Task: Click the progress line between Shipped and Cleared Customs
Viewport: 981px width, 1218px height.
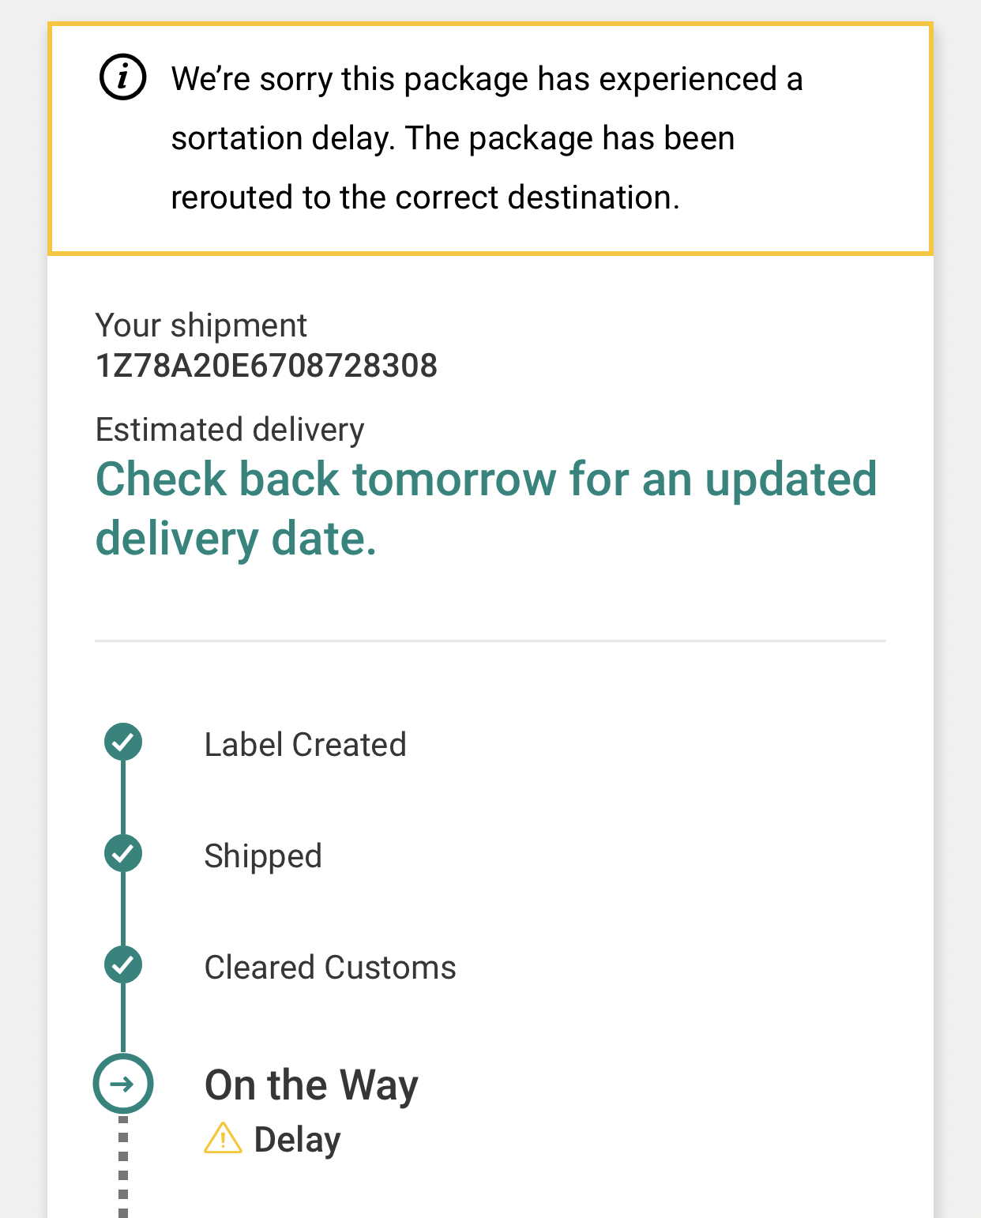Action: coord(123,909)
